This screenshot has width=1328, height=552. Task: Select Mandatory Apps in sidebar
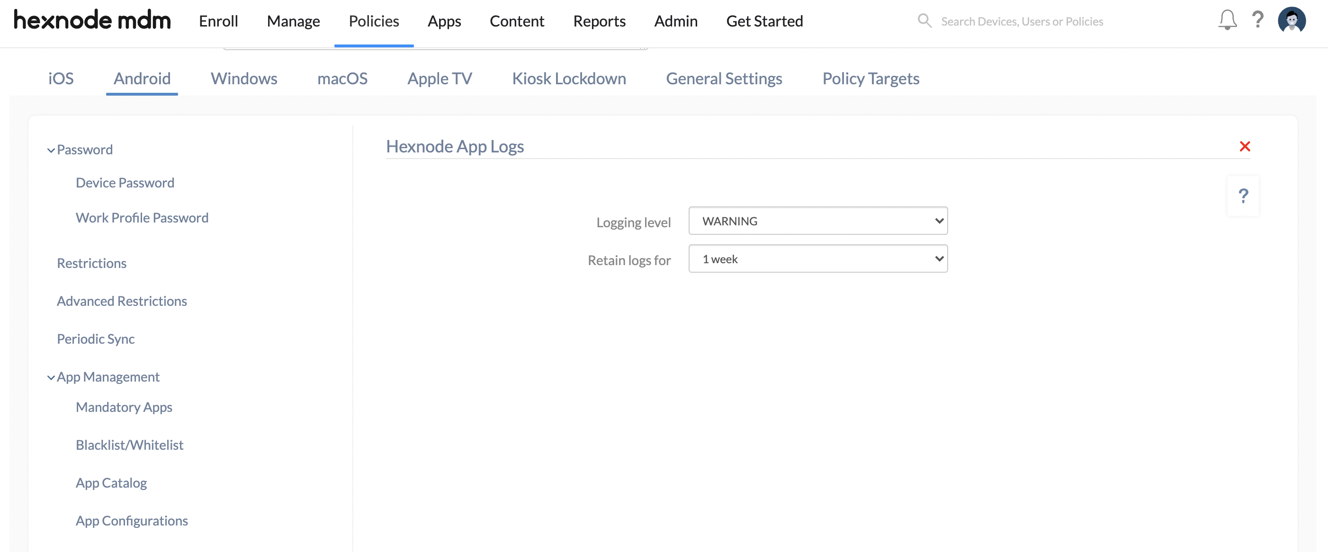124,407
